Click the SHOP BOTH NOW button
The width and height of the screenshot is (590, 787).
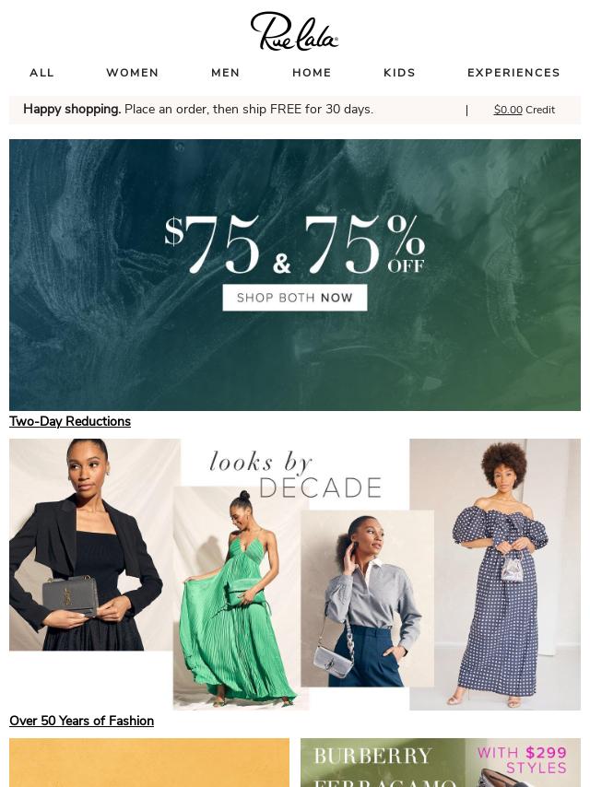(x=295, y=298)
